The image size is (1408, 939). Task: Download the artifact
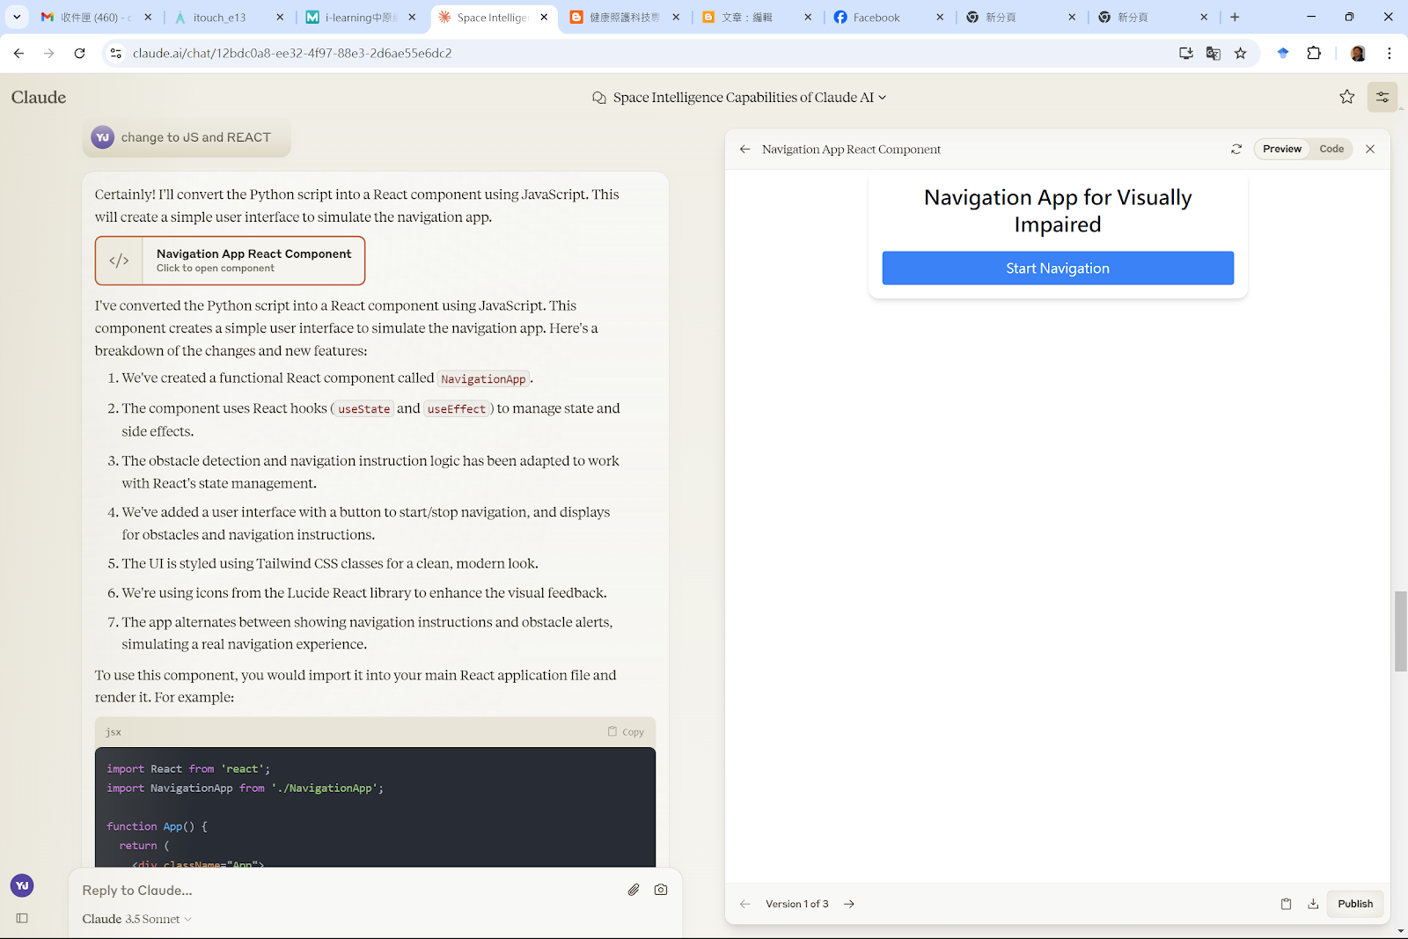(x=1313, y=904)
